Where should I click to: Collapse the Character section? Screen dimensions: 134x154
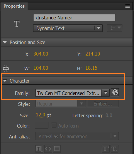[5, 81]
